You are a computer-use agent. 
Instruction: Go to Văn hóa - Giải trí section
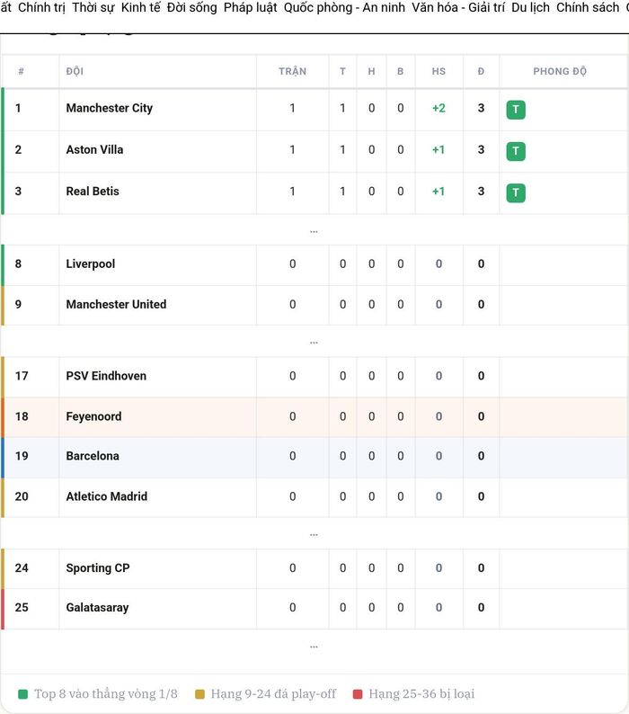(458, 7)
